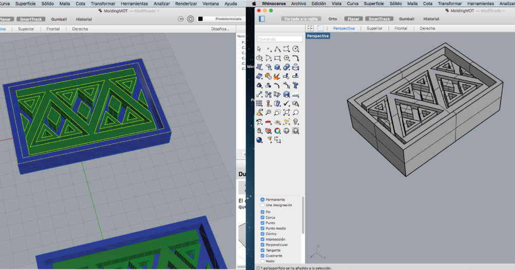Select the control point Curve tool
Viewport: 515px width, 270px height.
coord(286,49)
